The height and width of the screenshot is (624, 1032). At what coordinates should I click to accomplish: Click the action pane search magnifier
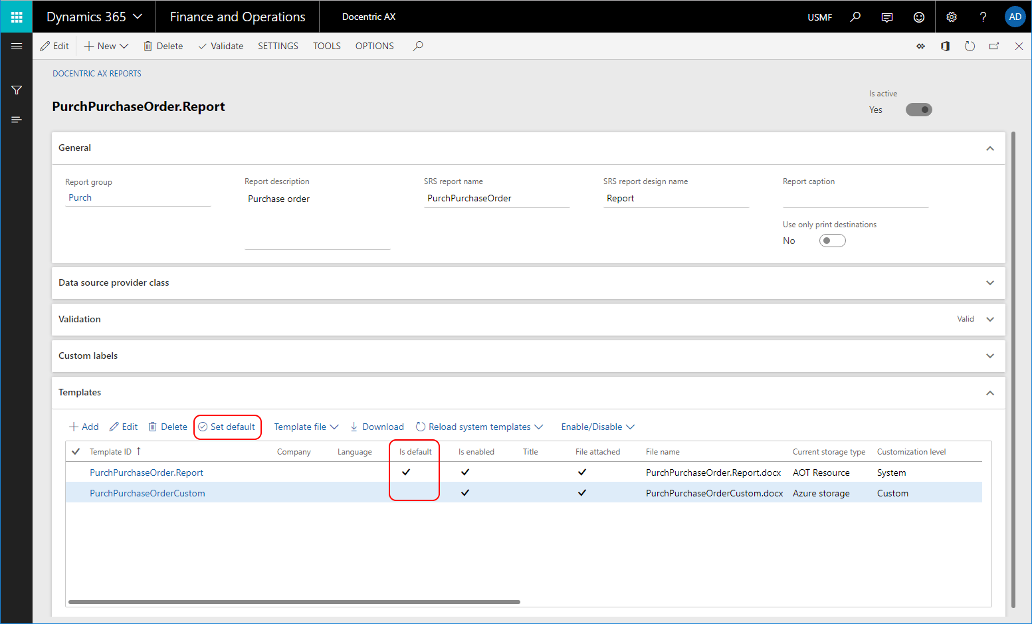[x=418, y=46]
